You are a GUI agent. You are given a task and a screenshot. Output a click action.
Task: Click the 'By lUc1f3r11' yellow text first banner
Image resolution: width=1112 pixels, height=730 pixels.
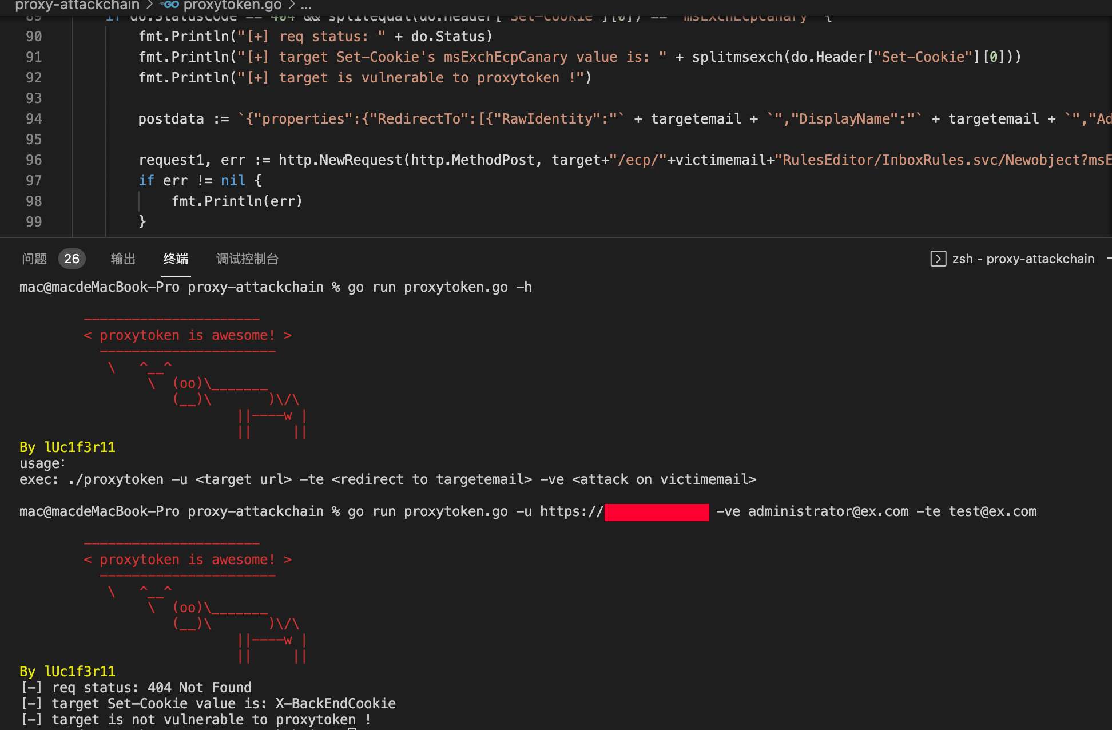[67, 447]
